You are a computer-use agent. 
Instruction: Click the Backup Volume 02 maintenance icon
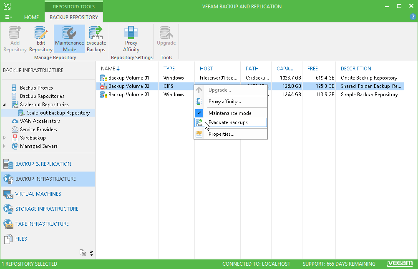click(x=103, y=86)
